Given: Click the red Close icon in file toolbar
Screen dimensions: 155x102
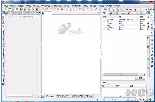Looking at the screenshot, I should click(x=37, y=9).
